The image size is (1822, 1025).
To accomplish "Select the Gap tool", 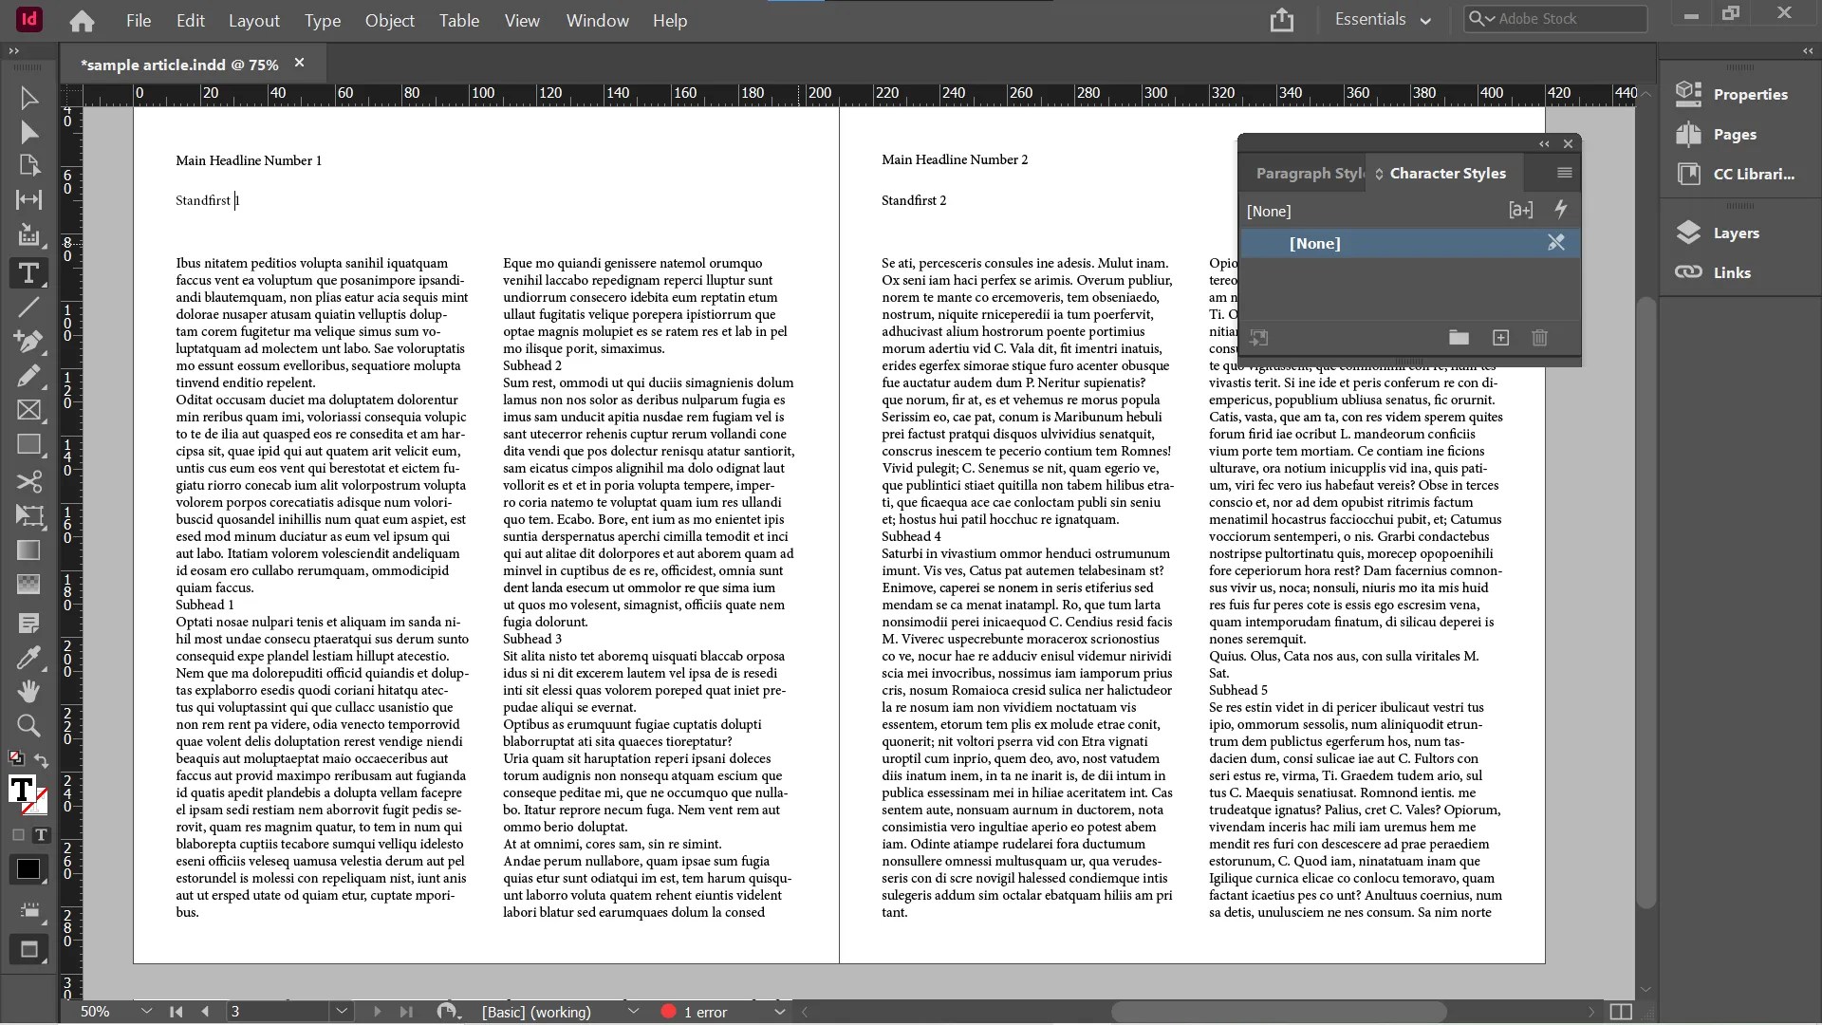I will click(x=28, y=199).
